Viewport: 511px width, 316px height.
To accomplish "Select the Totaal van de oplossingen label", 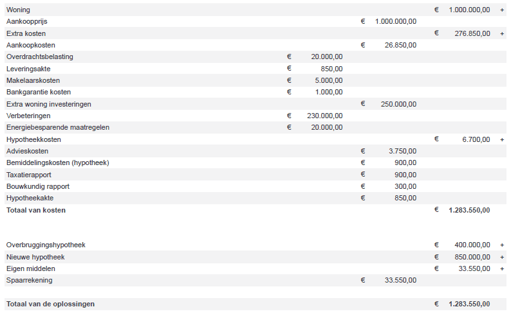I will click(50, 304).
